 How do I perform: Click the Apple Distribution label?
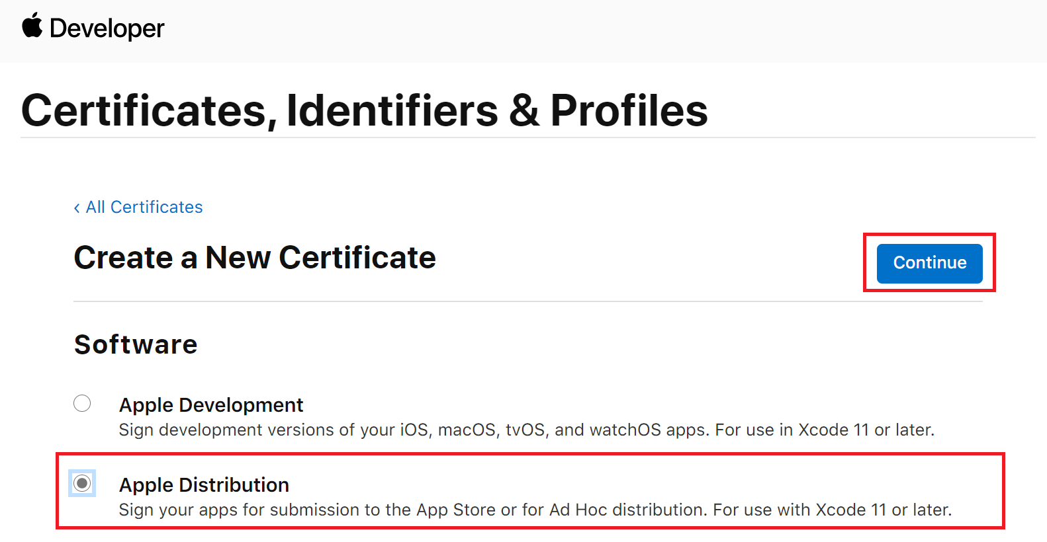tap(204, 484)
